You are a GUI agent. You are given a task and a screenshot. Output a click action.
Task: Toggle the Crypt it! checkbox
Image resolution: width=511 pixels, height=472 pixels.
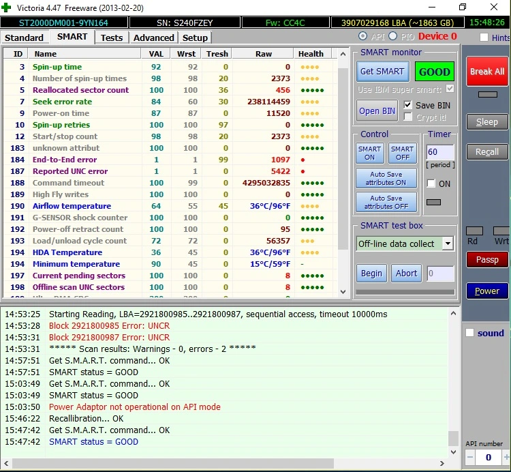click(407, 117)
